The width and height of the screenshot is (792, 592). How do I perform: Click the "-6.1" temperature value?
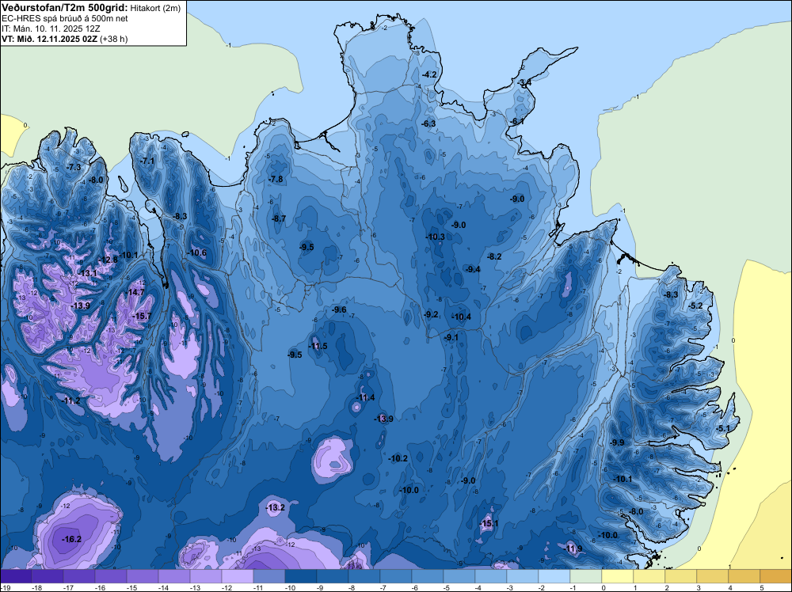517,122
